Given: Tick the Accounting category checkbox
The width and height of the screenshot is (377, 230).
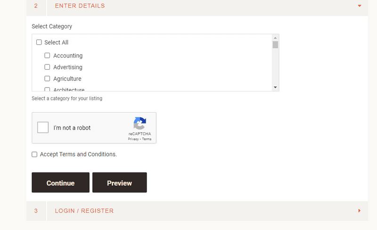Looking at the screenshot, I should point(48,56).
